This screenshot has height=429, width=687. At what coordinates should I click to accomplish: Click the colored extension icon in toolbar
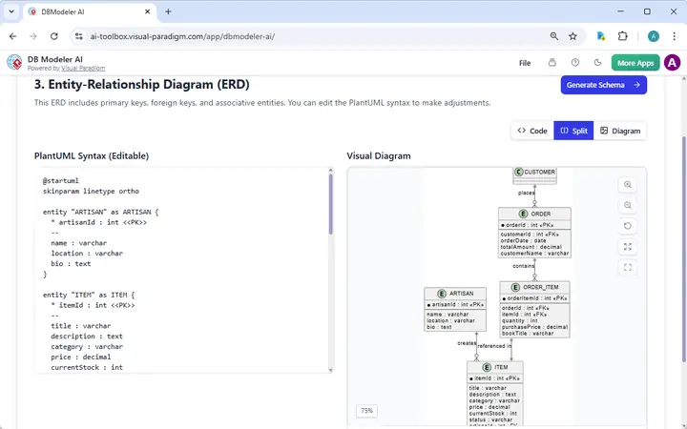pyautogui.click(x=601, y=36)
